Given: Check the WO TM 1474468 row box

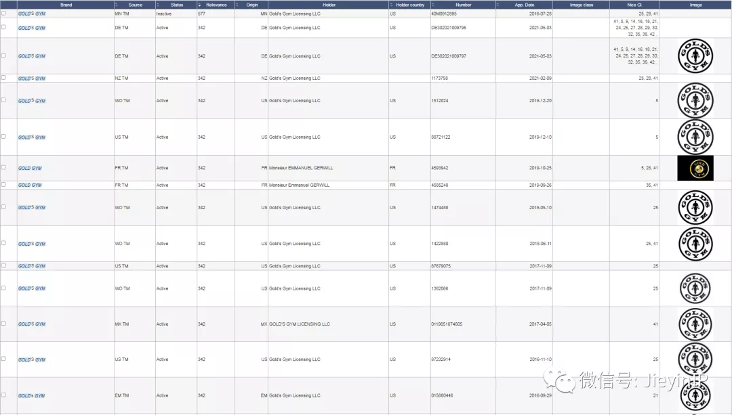Looking at the screenshot, I should (x=4, y=206).
